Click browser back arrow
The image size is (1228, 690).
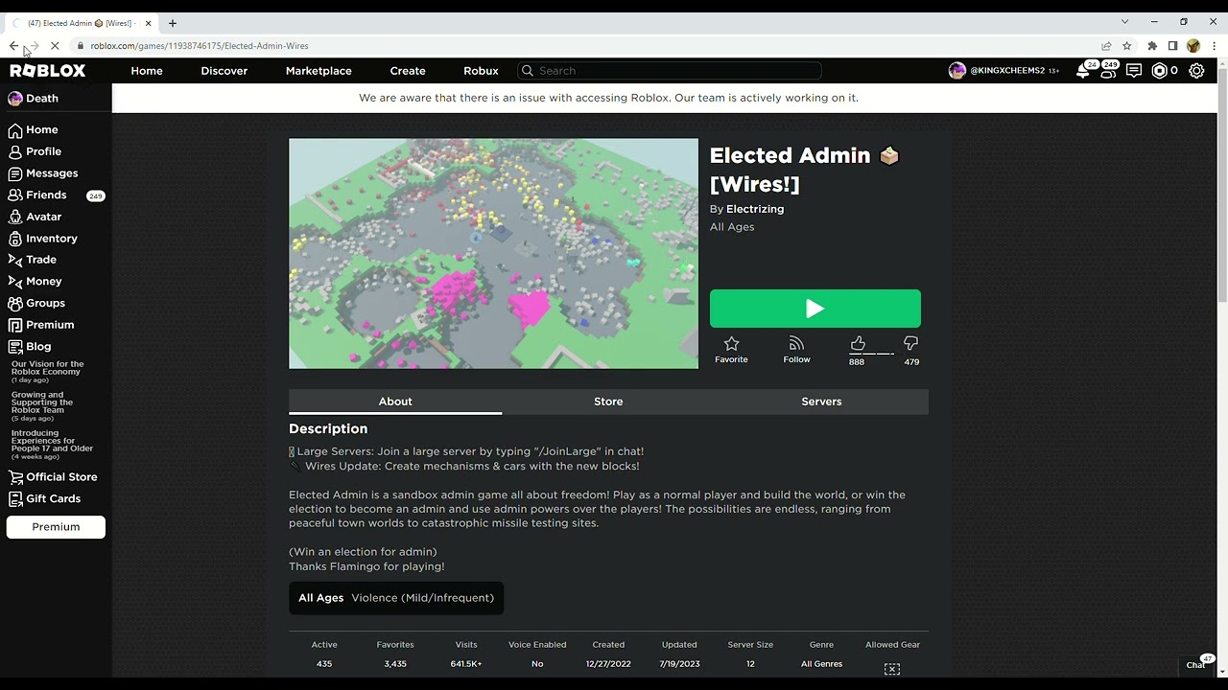pos(13,46)
